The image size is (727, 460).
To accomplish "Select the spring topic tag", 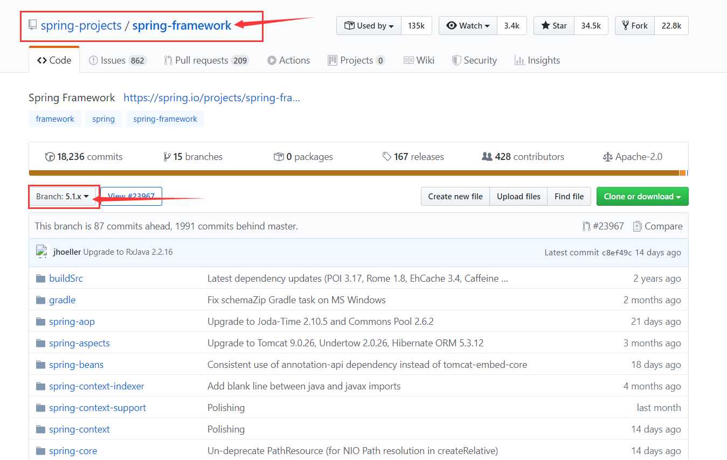I will pyautogui.click(x=103, y=119).
